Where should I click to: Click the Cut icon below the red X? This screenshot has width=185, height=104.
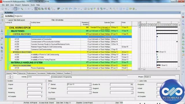(183, 21)
